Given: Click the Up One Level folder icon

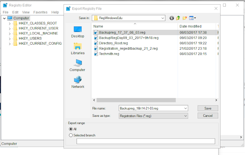Looking at the screenshot, I should tap(178, 18).
